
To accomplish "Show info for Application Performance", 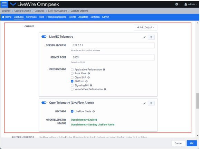I will coord(104,69).
